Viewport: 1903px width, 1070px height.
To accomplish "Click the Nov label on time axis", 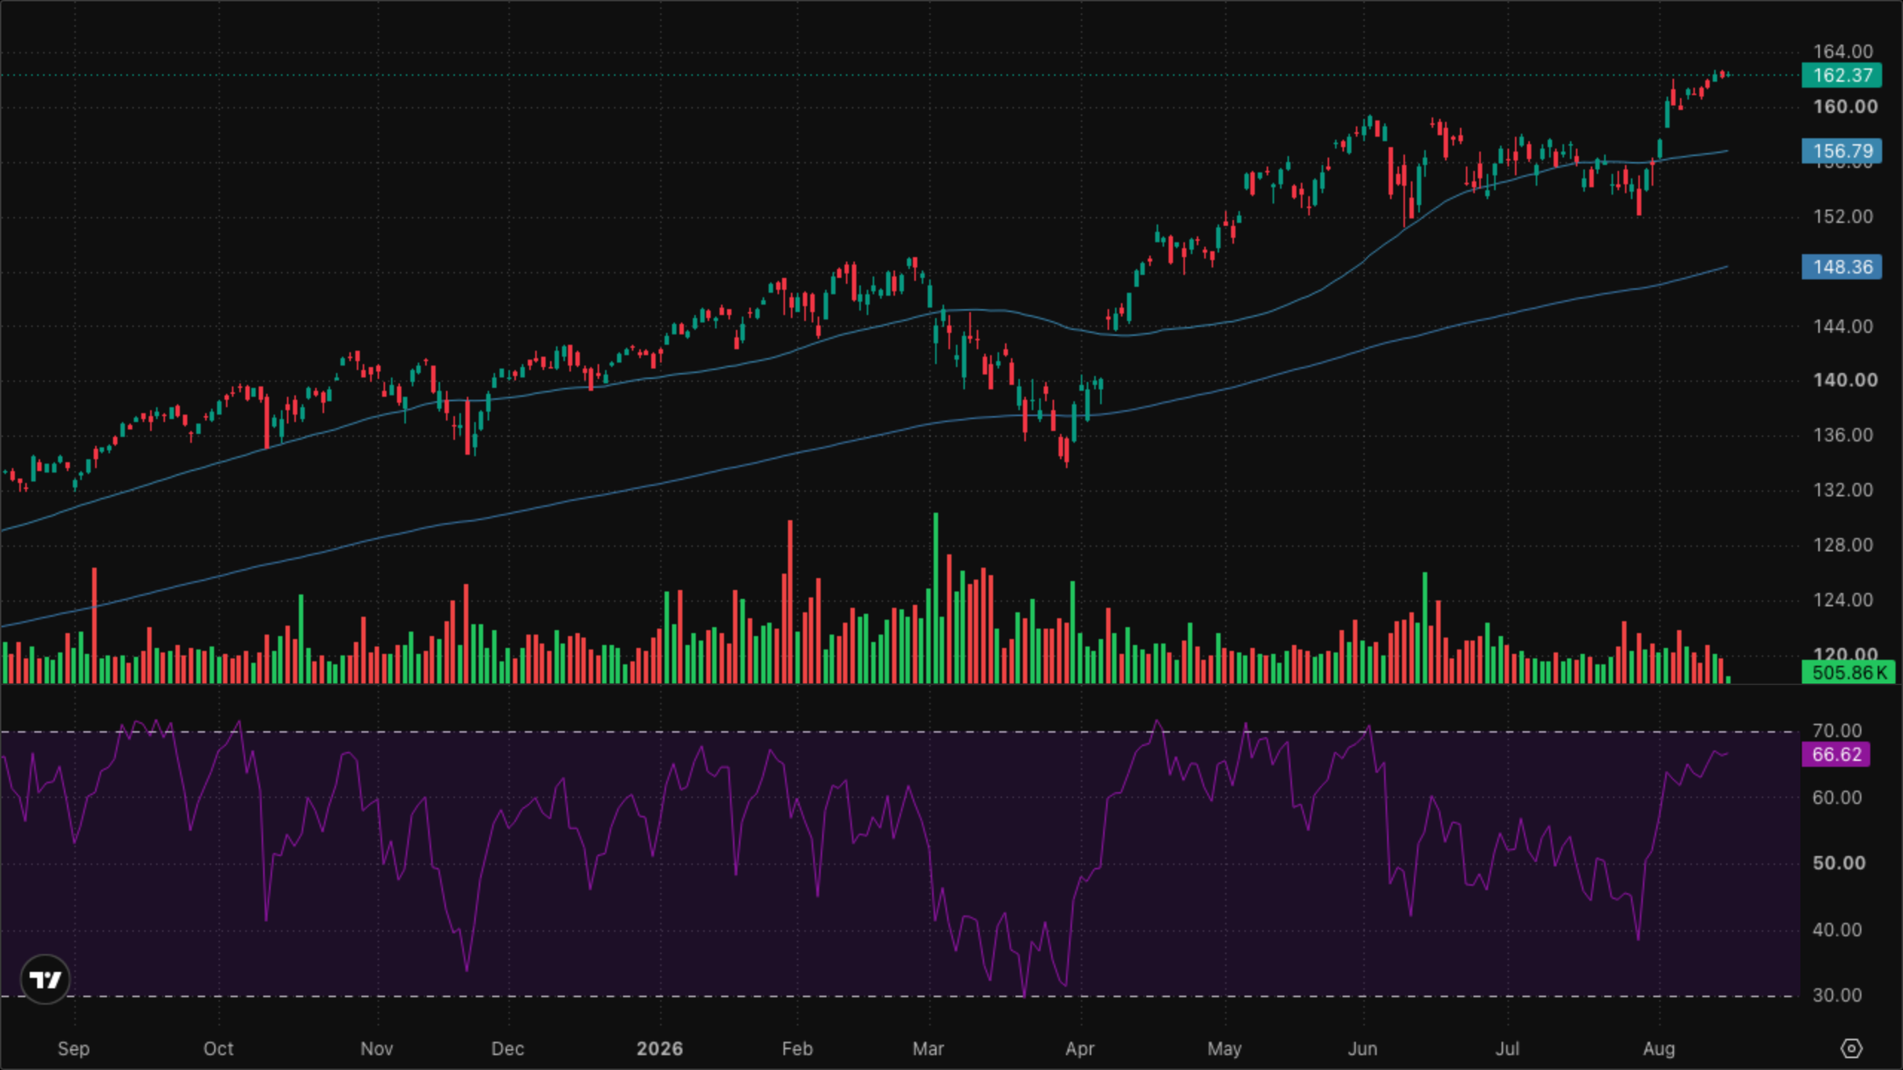I will point(376,1048).
